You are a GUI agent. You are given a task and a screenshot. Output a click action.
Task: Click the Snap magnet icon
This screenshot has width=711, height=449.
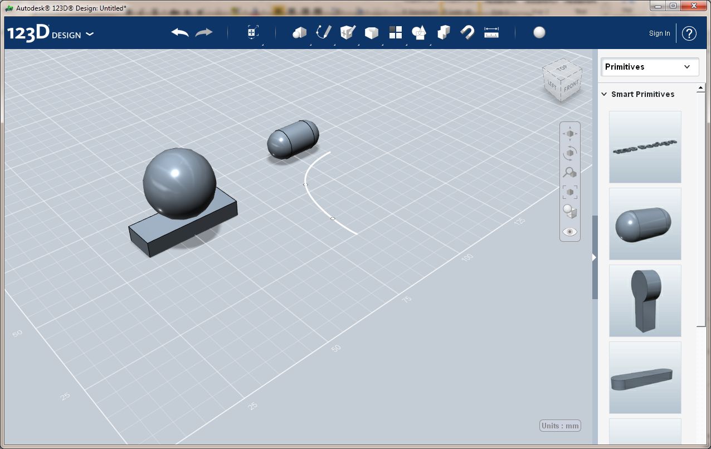click(467, 33)
